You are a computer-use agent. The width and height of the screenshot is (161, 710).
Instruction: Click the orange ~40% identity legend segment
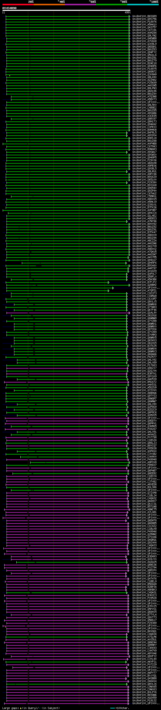point(49,5)
